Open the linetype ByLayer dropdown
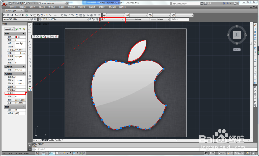Image resolution: width=259 pixels, height=156 pixels. click(x=137, y=19)
